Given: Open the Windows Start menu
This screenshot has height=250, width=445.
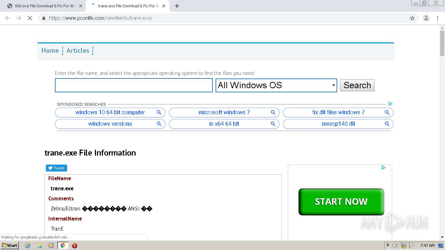Looking at the screenshot, I should point(9,245).
